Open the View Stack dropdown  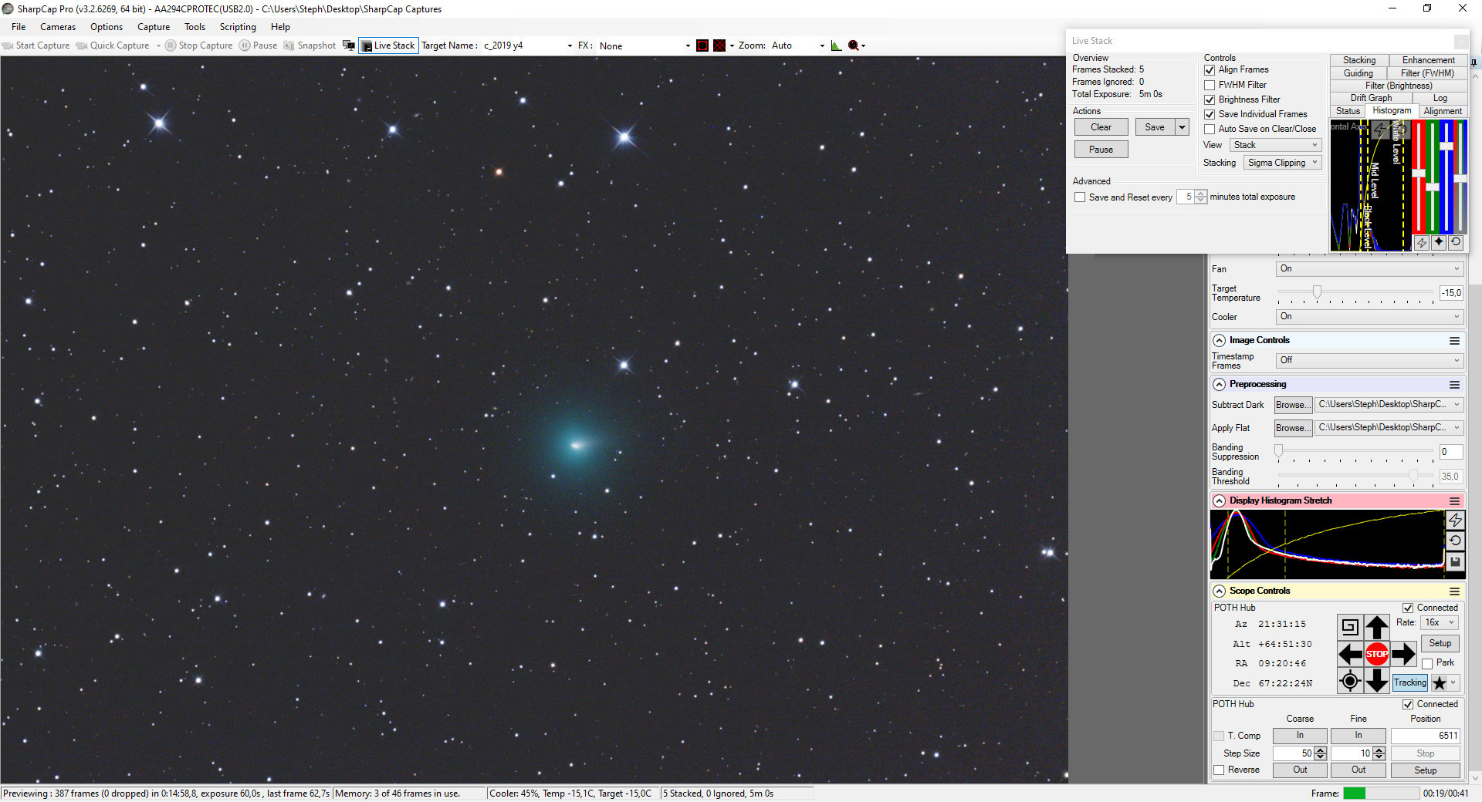[x=1275, y=145]
